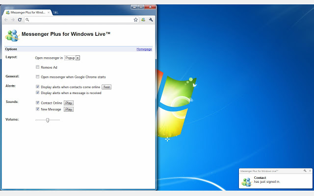314x196 pixels.
Task: Toggle alerts when contacts come online
Action: (37, 87)
